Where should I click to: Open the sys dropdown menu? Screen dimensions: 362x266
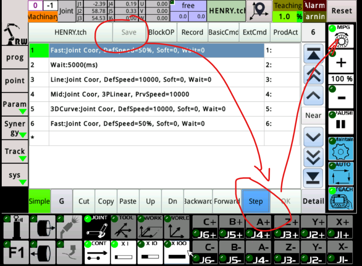pos(15,176)
